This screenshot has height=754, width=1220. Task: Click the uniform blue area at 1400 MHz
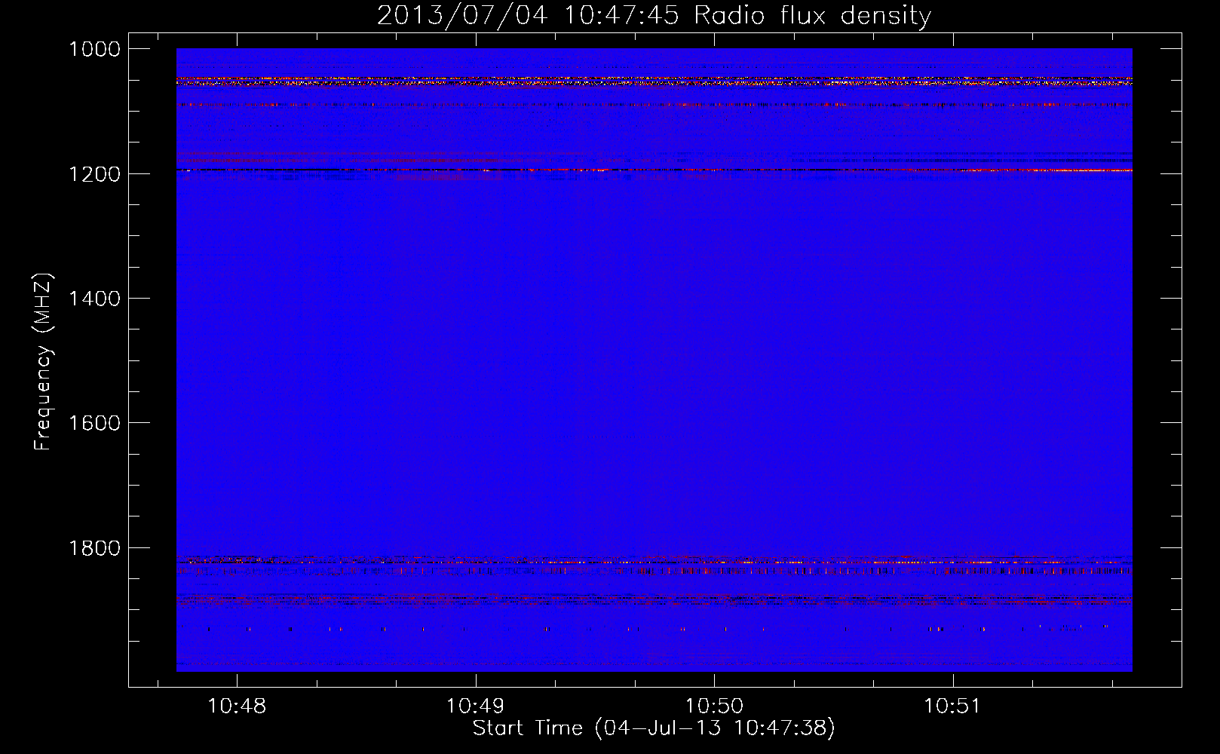(x=654, y=299)
